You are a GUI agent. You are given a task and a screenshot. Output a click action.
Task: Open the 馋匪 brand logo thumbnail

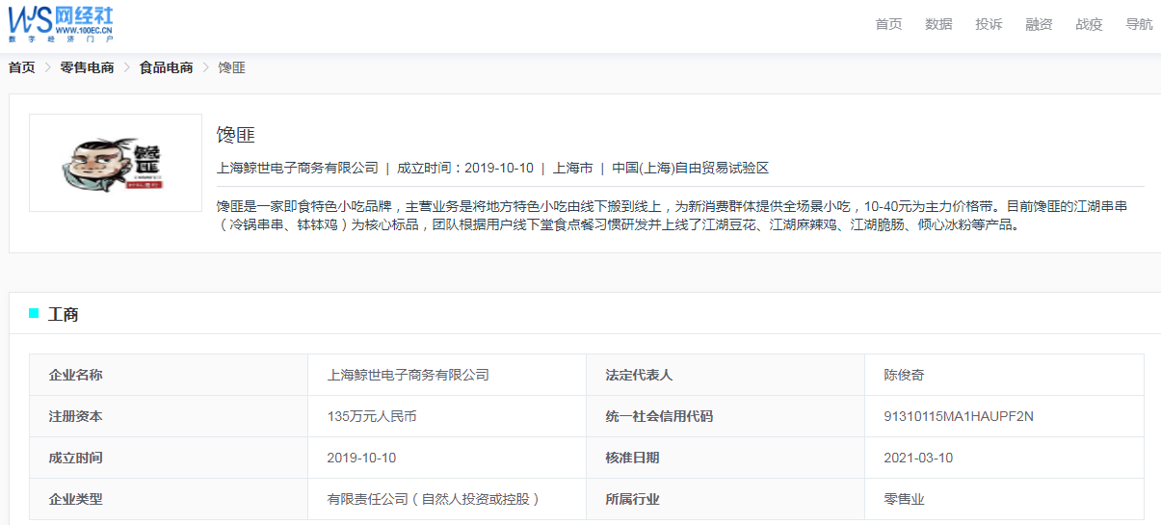[116, 163]
